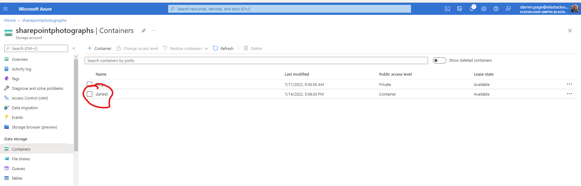Open the Restore containers dropdown
581x186 pixels.
[x=185, y=48]
